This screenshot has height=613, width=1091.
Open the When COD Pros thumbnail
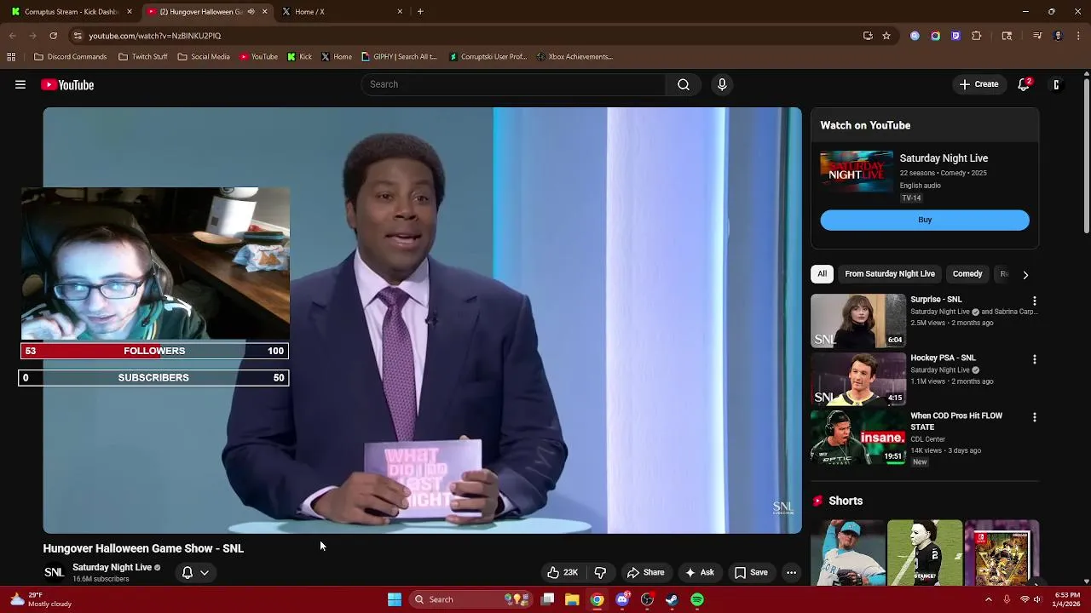[x=858, y=438]
